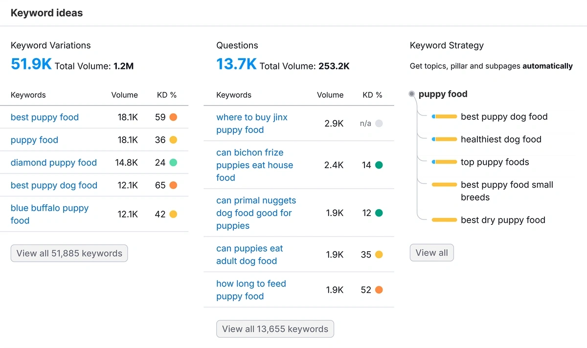Click volume bar for best puppy food small breeds
The height and width of the screenshot is (348, 587).
444,185
